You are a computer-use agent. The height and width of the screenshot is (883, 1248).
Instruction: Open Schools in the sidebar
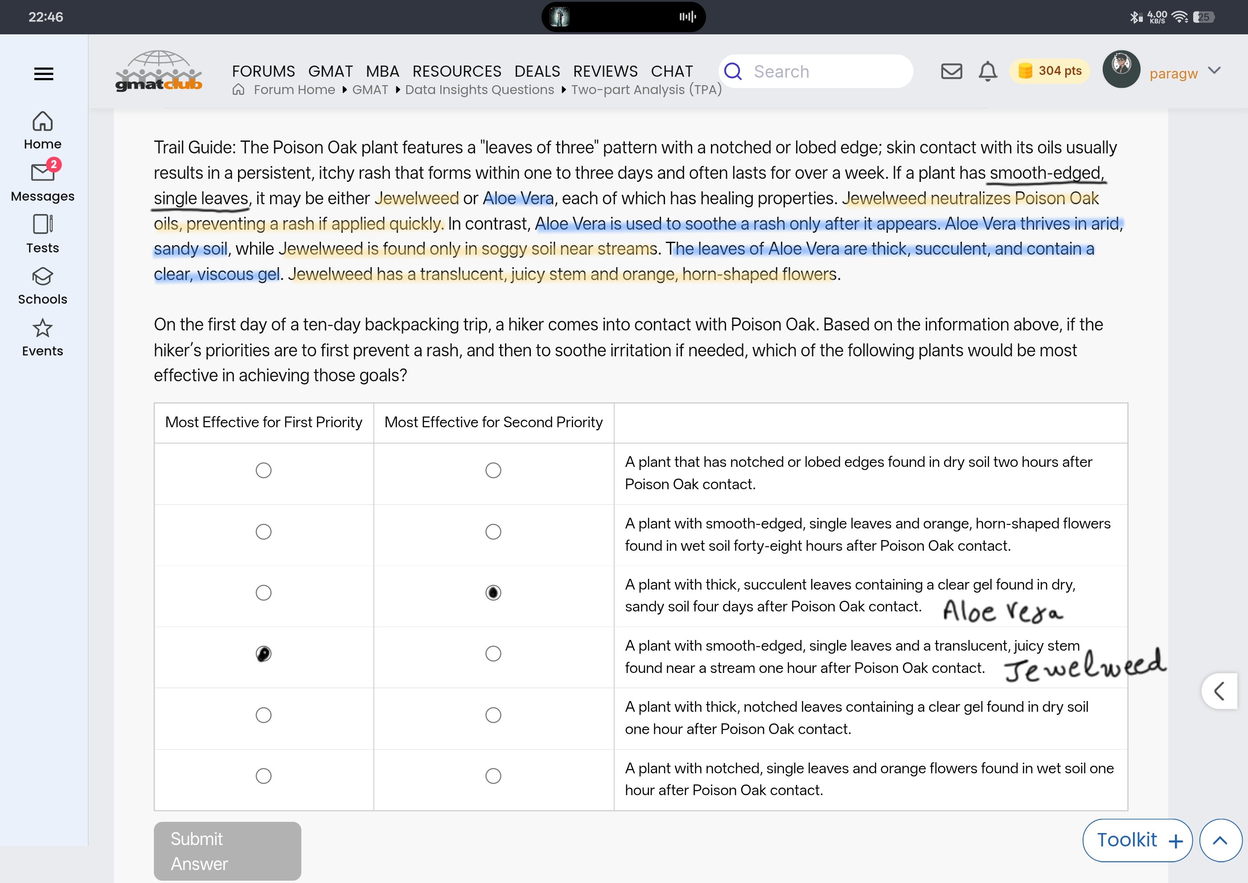[x=42, y=286]
